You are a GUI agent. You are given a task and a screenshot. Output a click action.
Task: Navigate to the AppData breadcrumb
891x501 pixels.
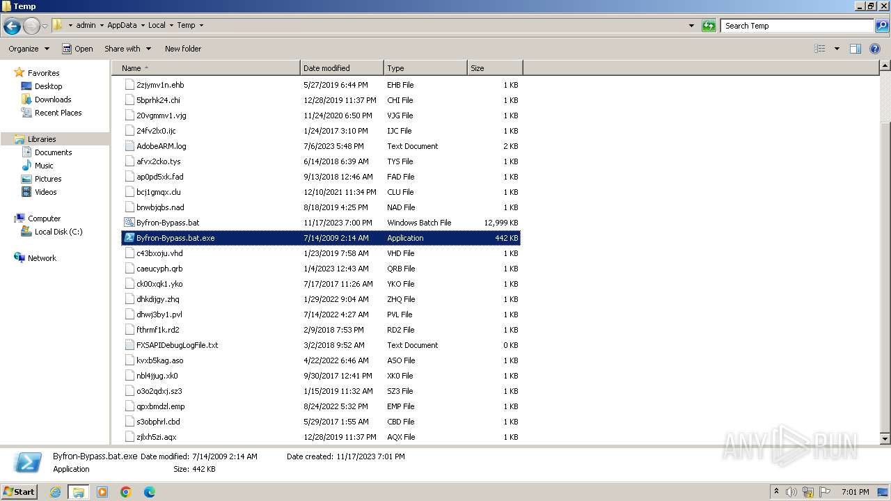[122, 26]
